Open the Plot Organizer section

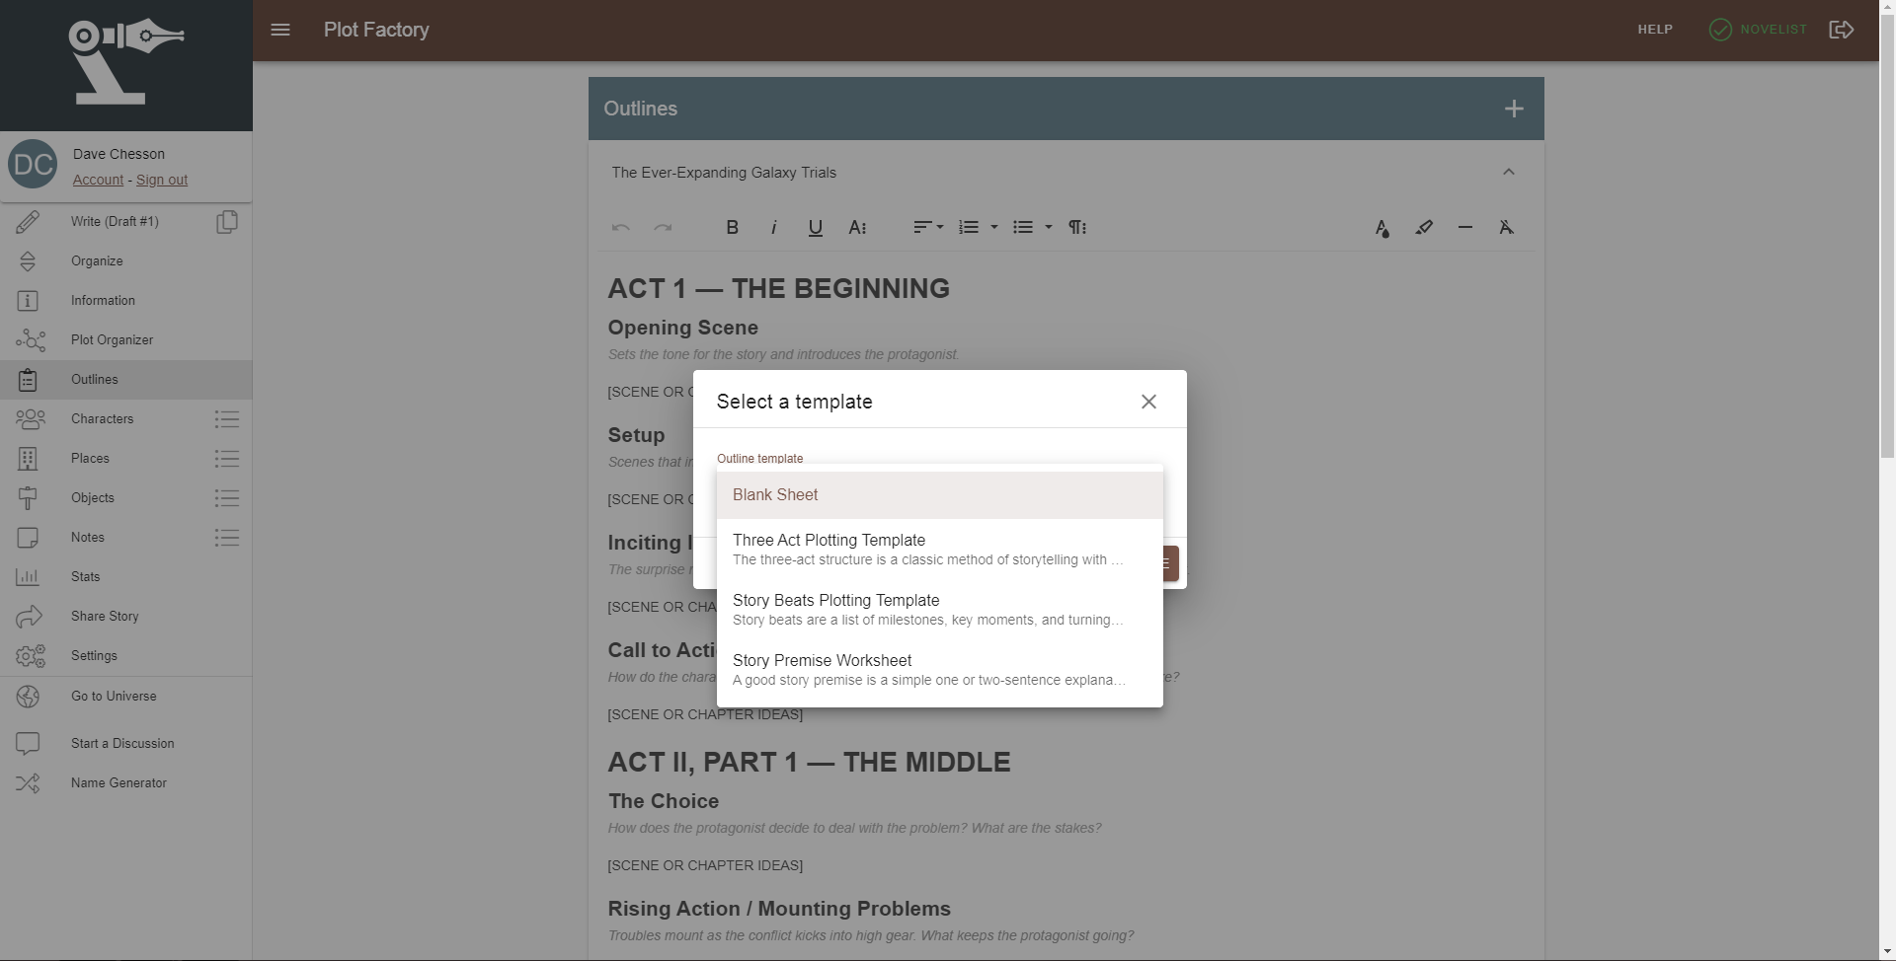tap(113, 339)
